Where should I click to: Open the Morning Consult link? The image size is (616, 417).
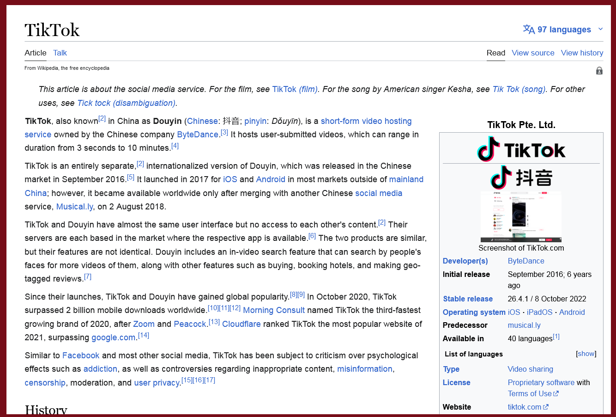pos(274,310)
